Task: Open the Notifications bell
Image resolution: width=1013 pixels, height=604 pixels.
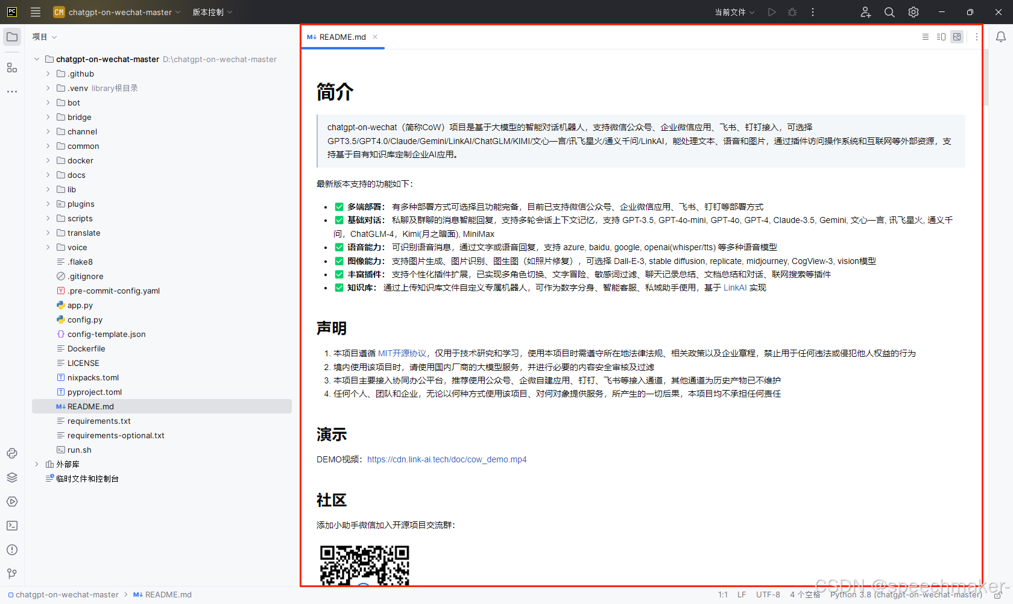Action: click(1001, 37)
